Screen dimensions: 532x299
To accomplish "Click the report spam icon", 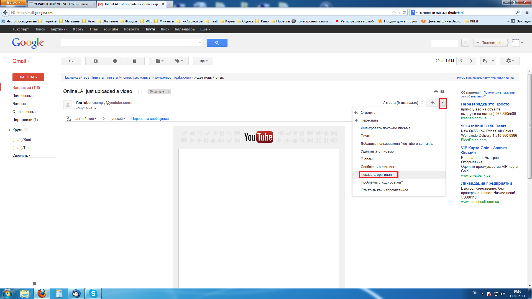I will (115, 61).
